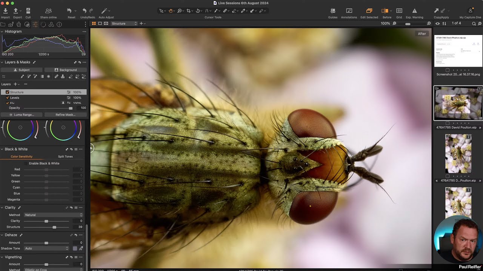This screenshot has width=483, height=271.
Task: Open Histogram panel options menu
Action: tap(84, 32)
